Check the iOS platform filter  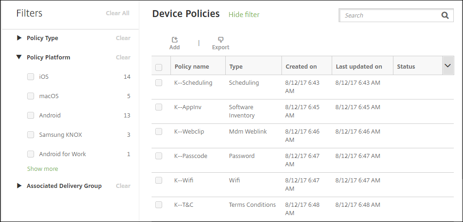click(x=31, y=77)
